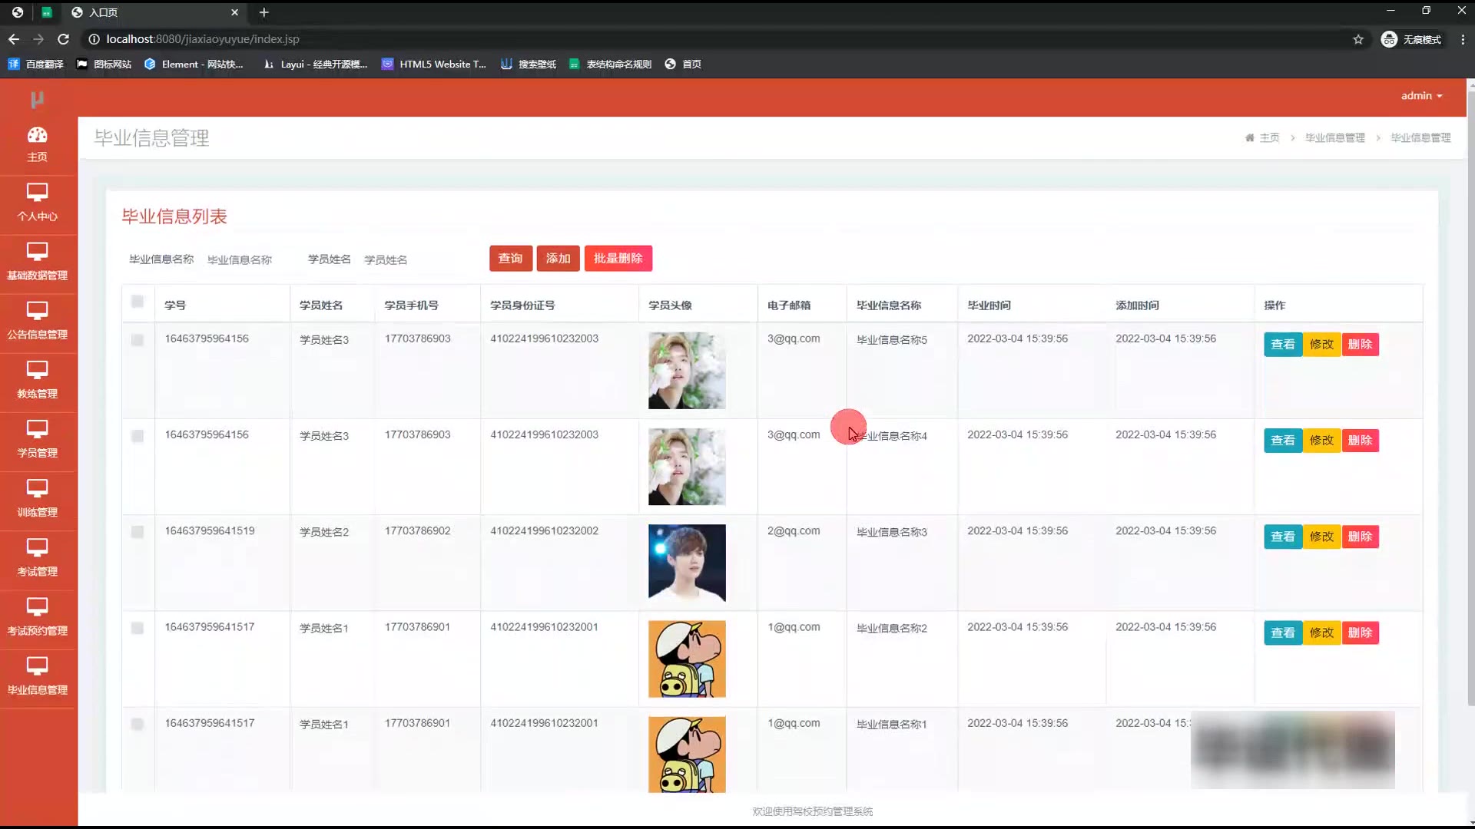This screenshot has width=1475, height=829.
Task: Open 个人中心 sidebar menu
Action: 37,203
